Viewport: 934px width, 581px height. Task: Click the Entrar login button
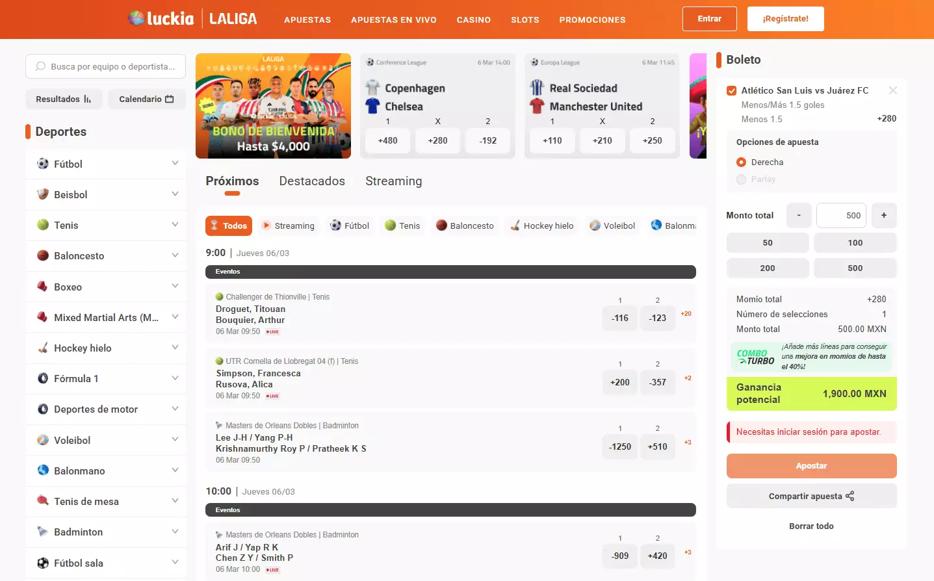(710, 19)
